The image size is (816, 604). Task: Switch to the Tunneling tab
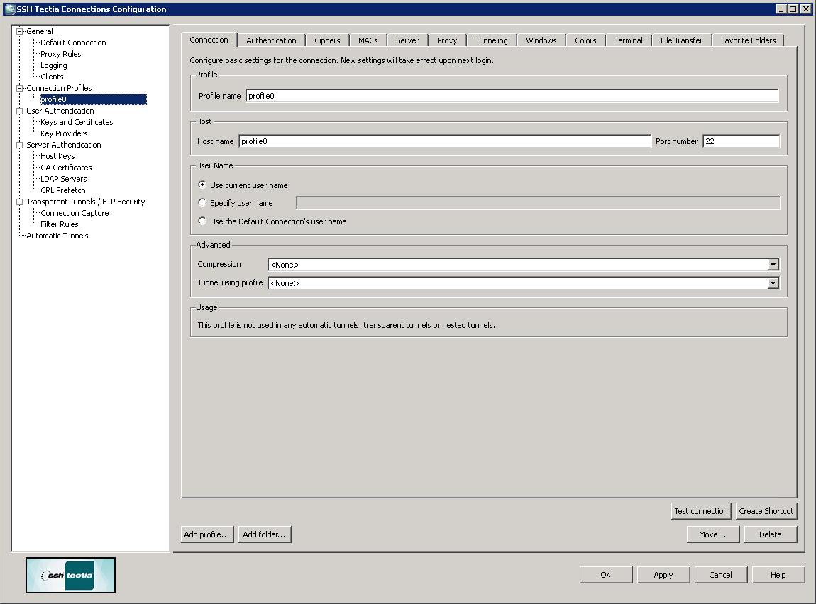click(x=491, y=40)
